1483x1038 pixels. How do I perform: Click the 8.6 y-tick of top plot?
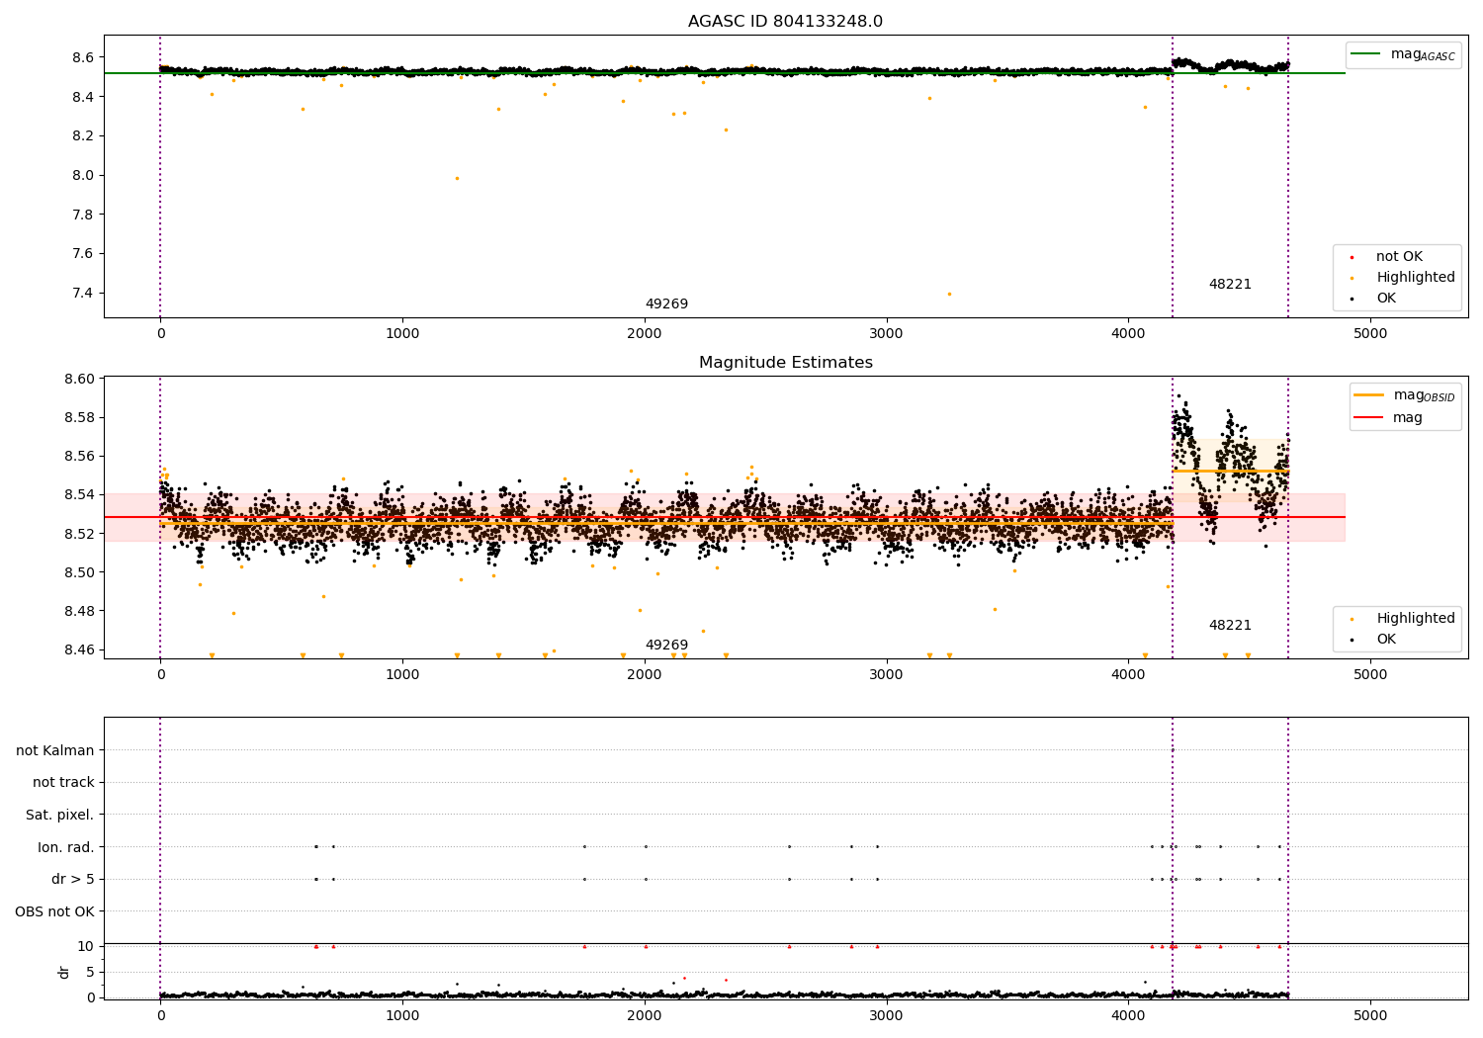pos(82,57)
